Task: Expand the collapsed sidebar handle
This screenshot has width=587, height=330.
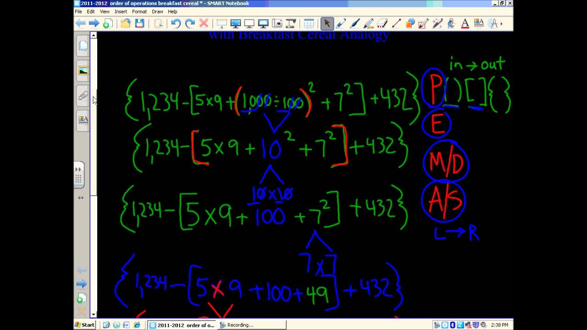Action: (78, 175)
